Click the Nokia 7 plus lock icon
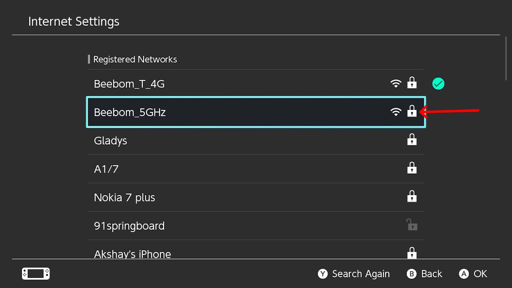This screenshot has width=512, height=288. pyautogui.click(x=412, y=197)
